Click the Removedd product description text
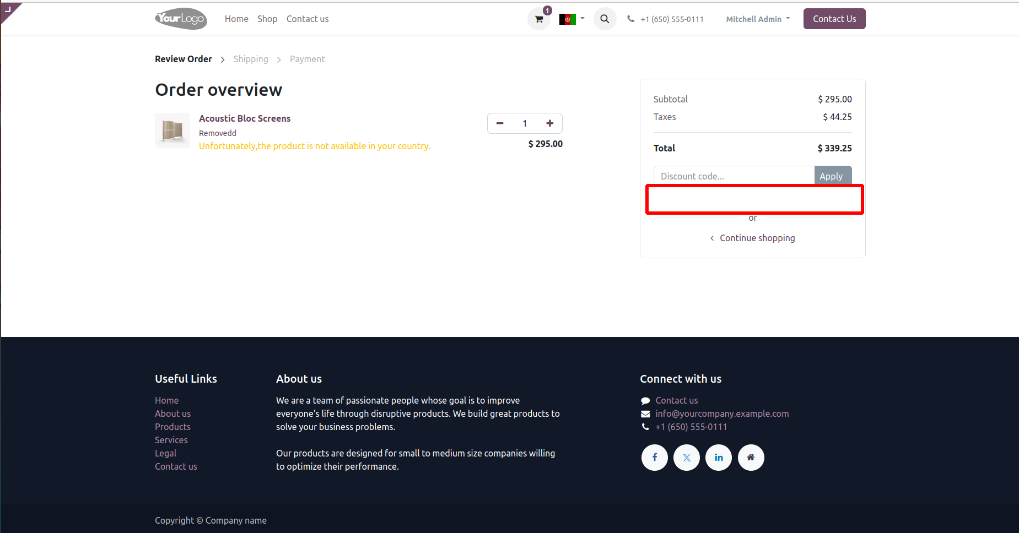The image size is (1019, 533). [x=218, y=133]
